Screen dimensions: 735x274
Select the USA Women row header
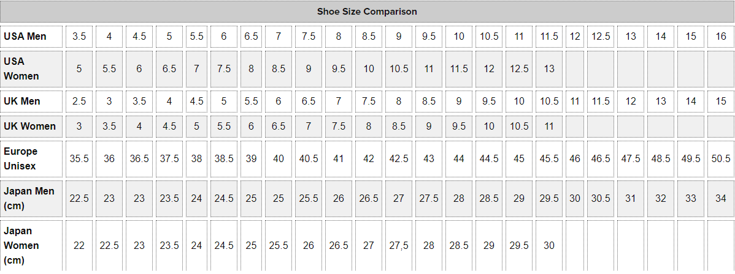21,69
